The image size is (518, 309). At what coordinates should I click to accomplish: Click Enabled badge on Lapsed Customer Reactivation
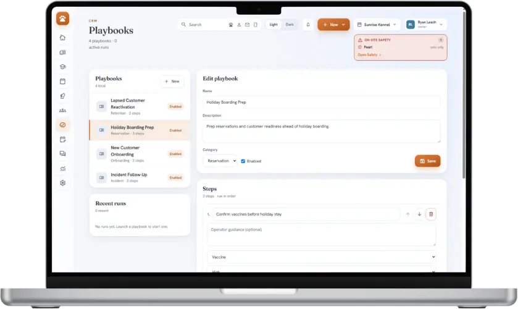(176, 106)
